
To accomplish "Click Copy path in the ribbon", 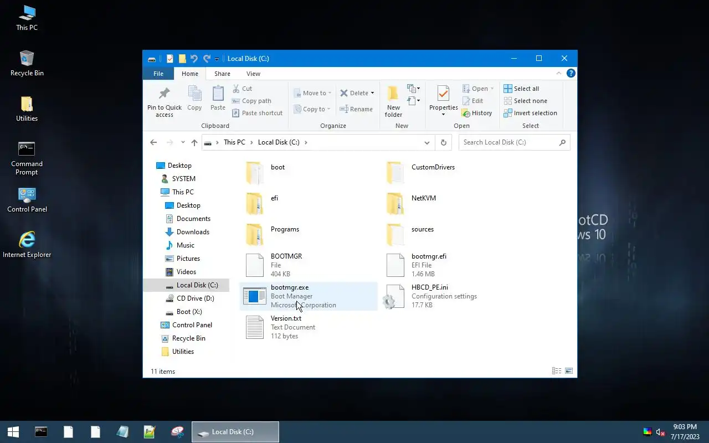I will (x=251, y=101).
